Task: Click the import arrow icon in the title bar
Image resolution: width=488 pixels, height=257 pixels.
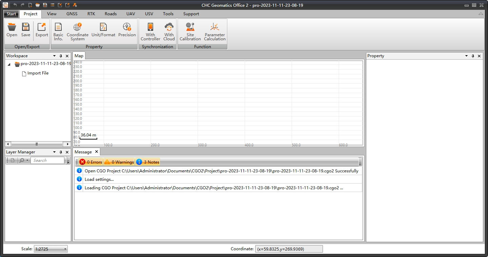Action: tap(60, 5)
